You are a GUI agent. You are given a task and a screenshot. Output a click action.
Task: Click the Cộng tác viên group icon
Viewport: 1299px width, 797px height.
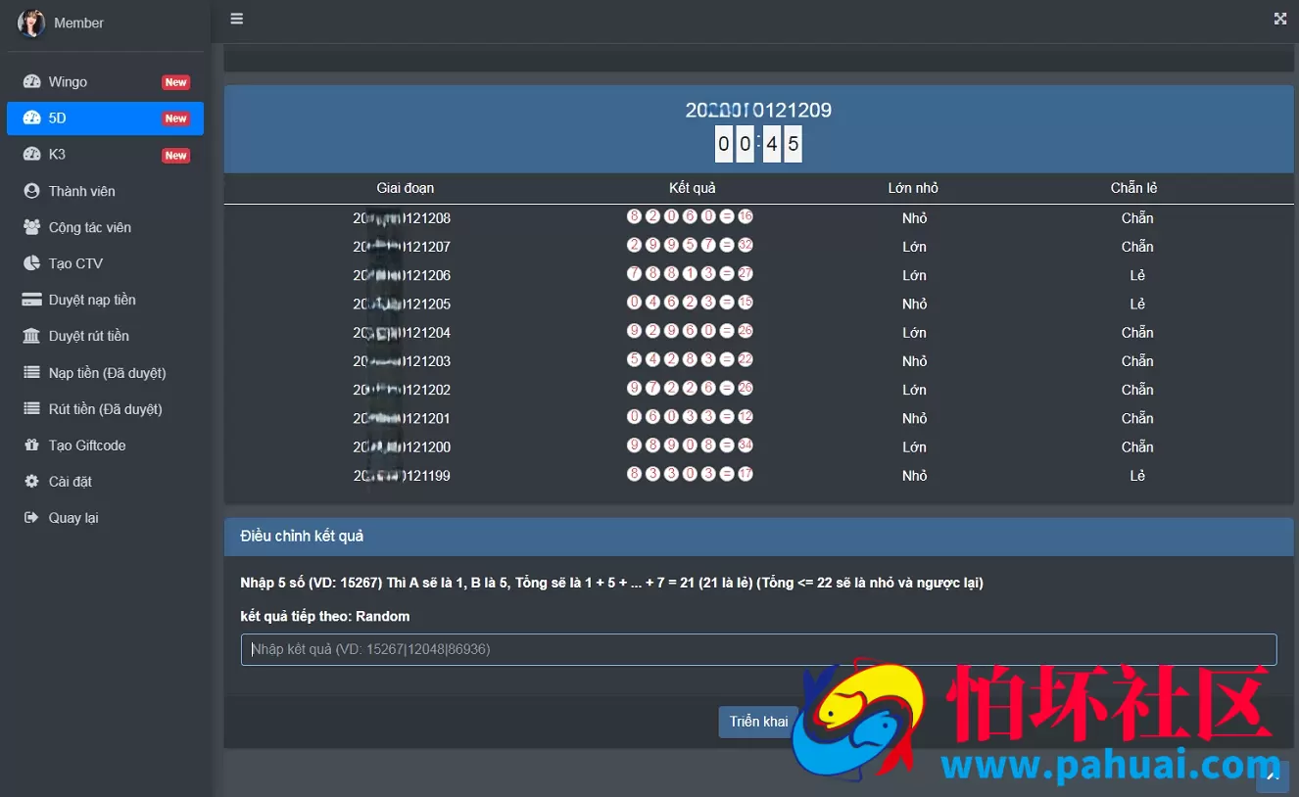pyautogui.click(x=31, y=227)
